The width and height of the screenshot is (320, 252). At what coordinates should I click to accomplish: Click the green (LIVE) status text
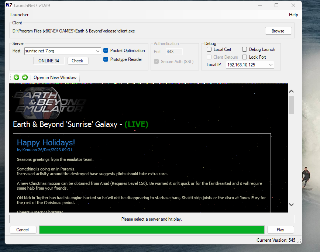[x=136, y=124]
